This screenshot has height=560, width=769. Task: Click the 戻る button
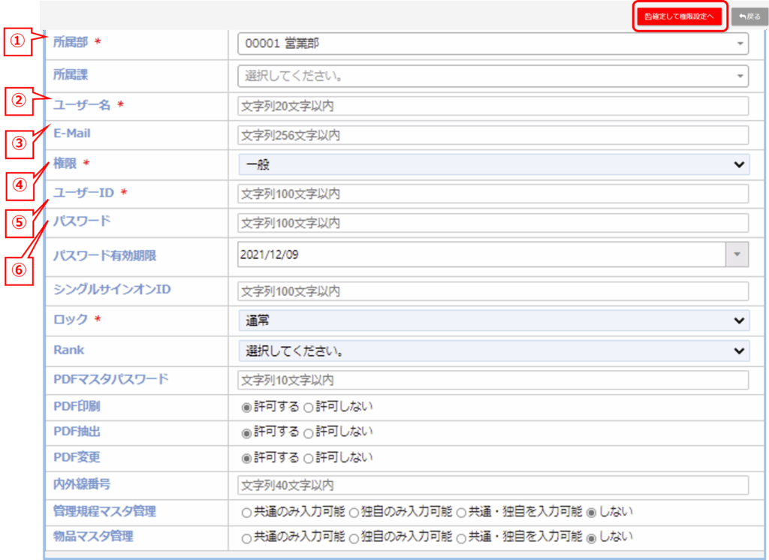[749, 16]
